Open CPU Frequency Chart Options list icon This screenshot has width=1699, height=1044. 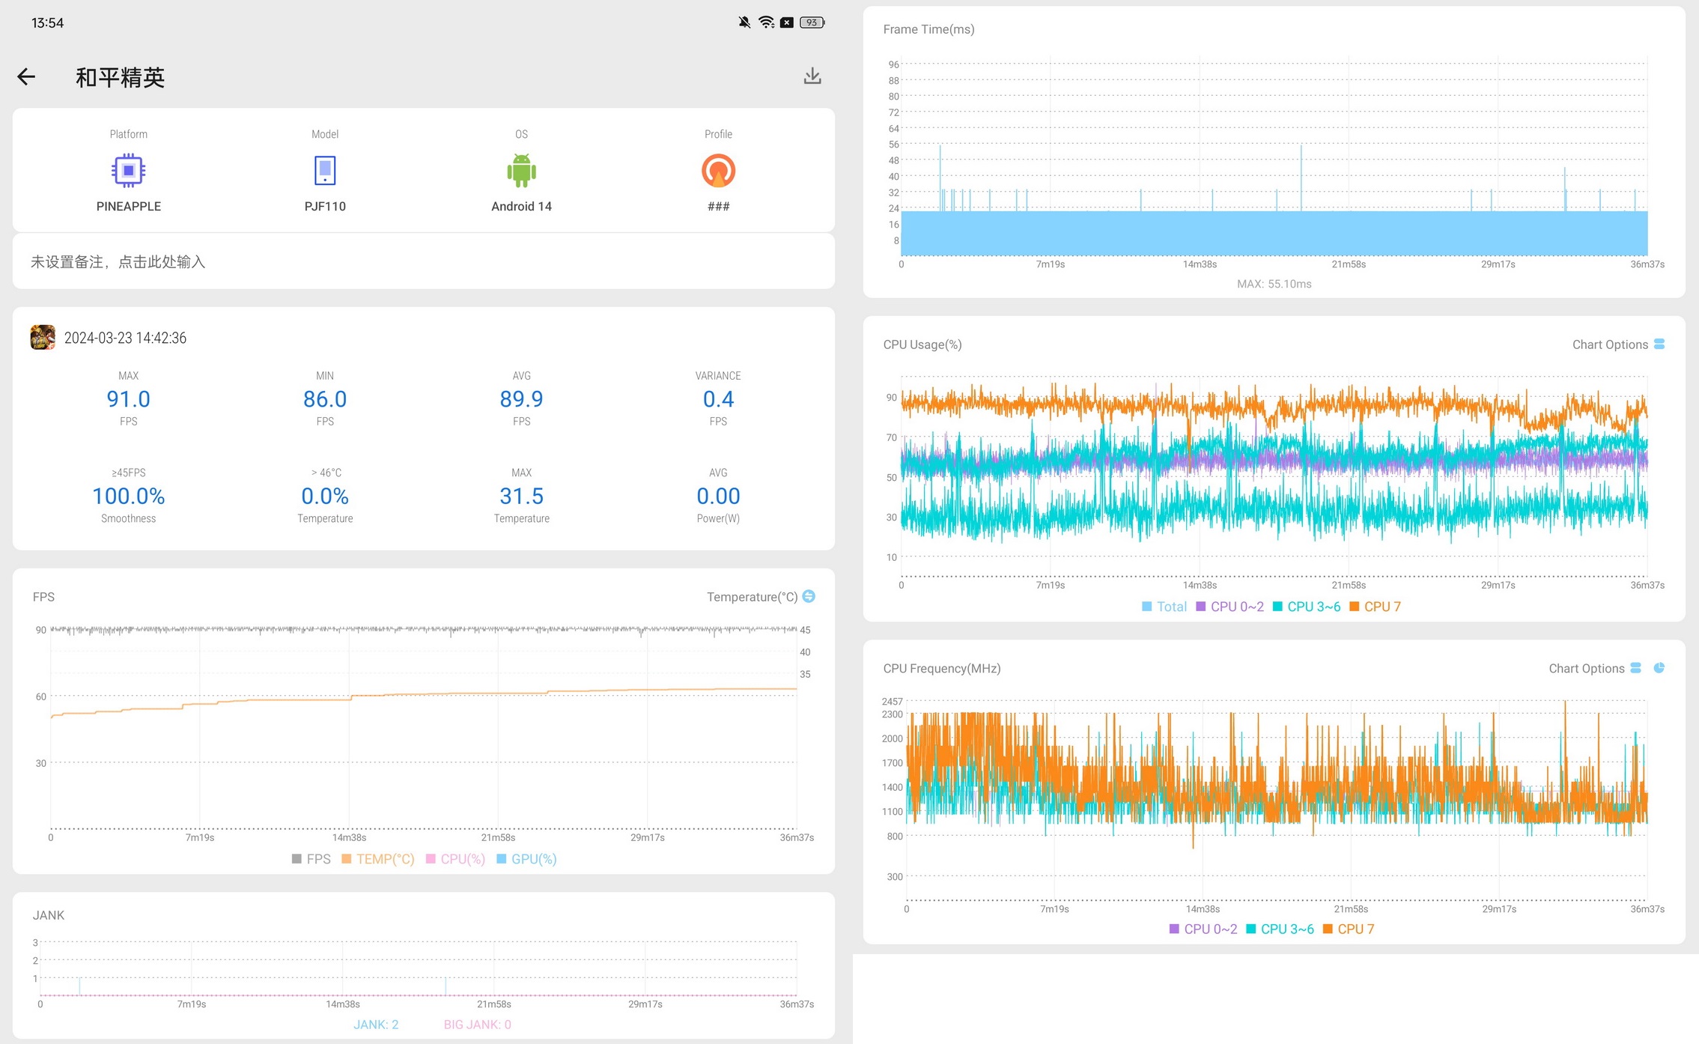[x=1635, y=667]
